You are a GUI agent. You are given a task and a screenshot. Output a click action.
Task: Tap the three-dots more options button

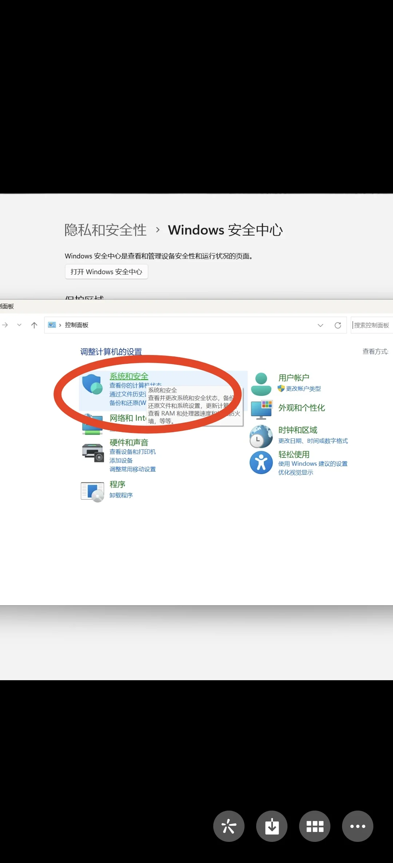coord(358,826)
